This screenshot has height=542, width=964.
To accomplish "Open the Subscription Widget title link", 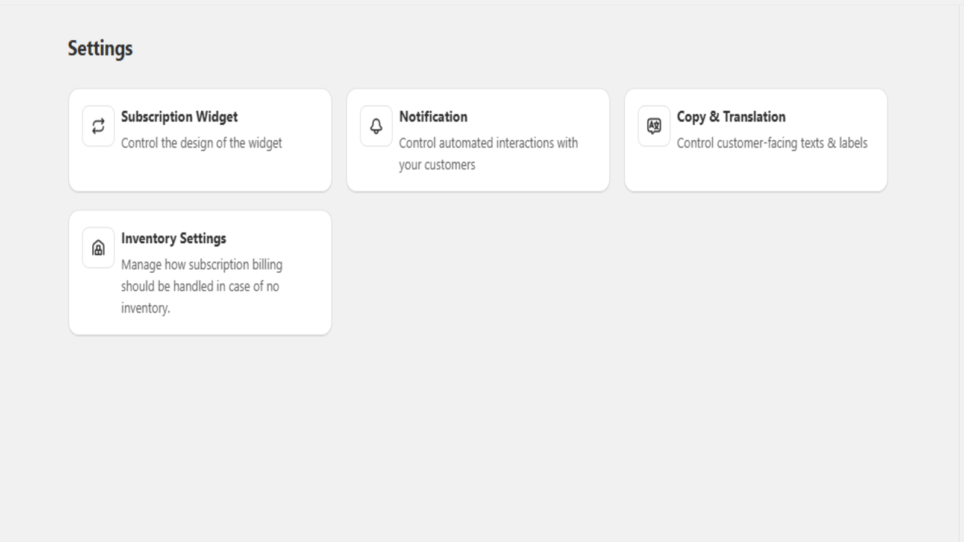I will point(179,117).
